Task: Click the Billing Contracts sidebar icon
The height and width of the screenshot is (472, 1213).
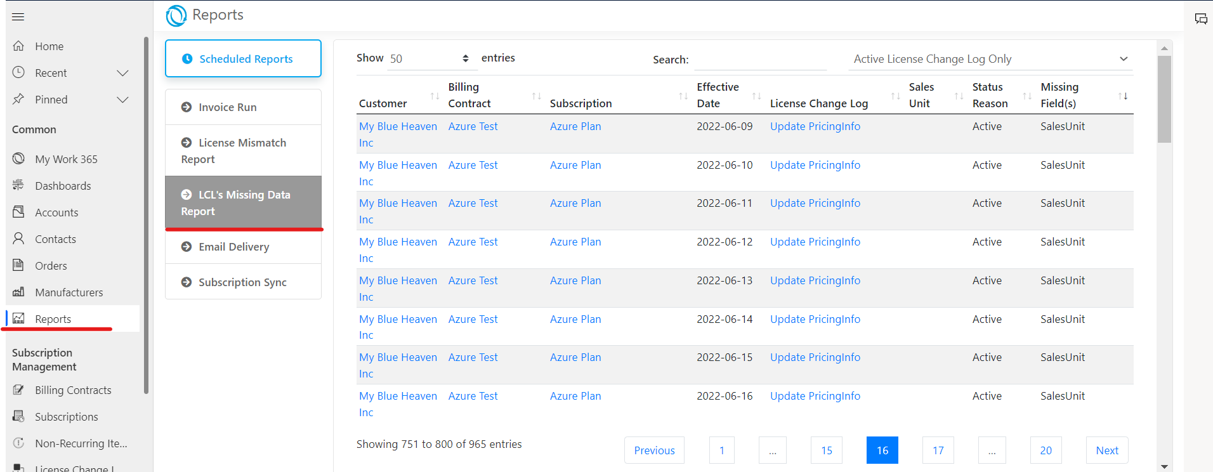Action: coord(18,390)
